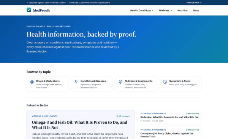Open the Berberine article headline
Image resolution: width=228 pixels, height=139 pixels.
pos(169,117)
